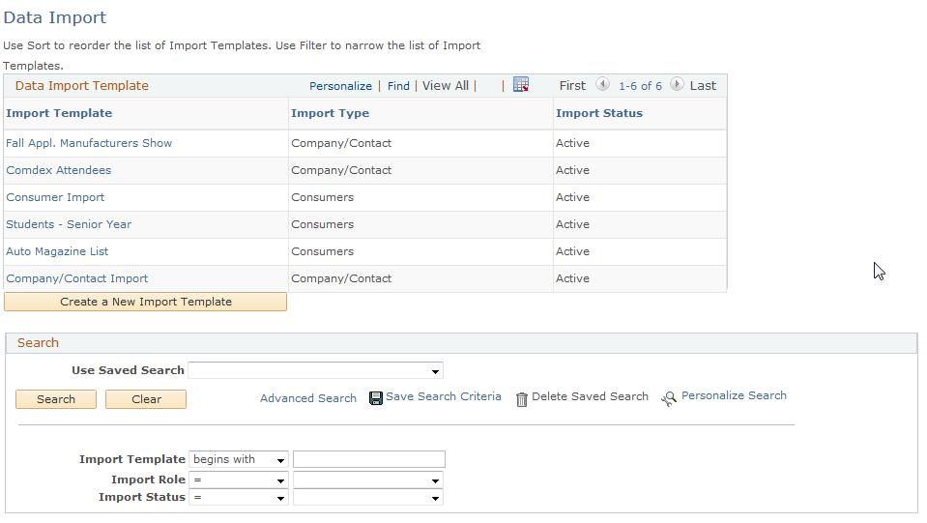
Task: Click Company/Contact type in Fall Appl. row
Action: tap(341, 143)
